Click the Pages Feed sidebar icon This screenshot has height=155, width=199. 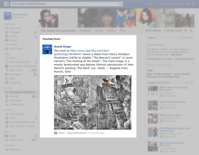(7, 70)
